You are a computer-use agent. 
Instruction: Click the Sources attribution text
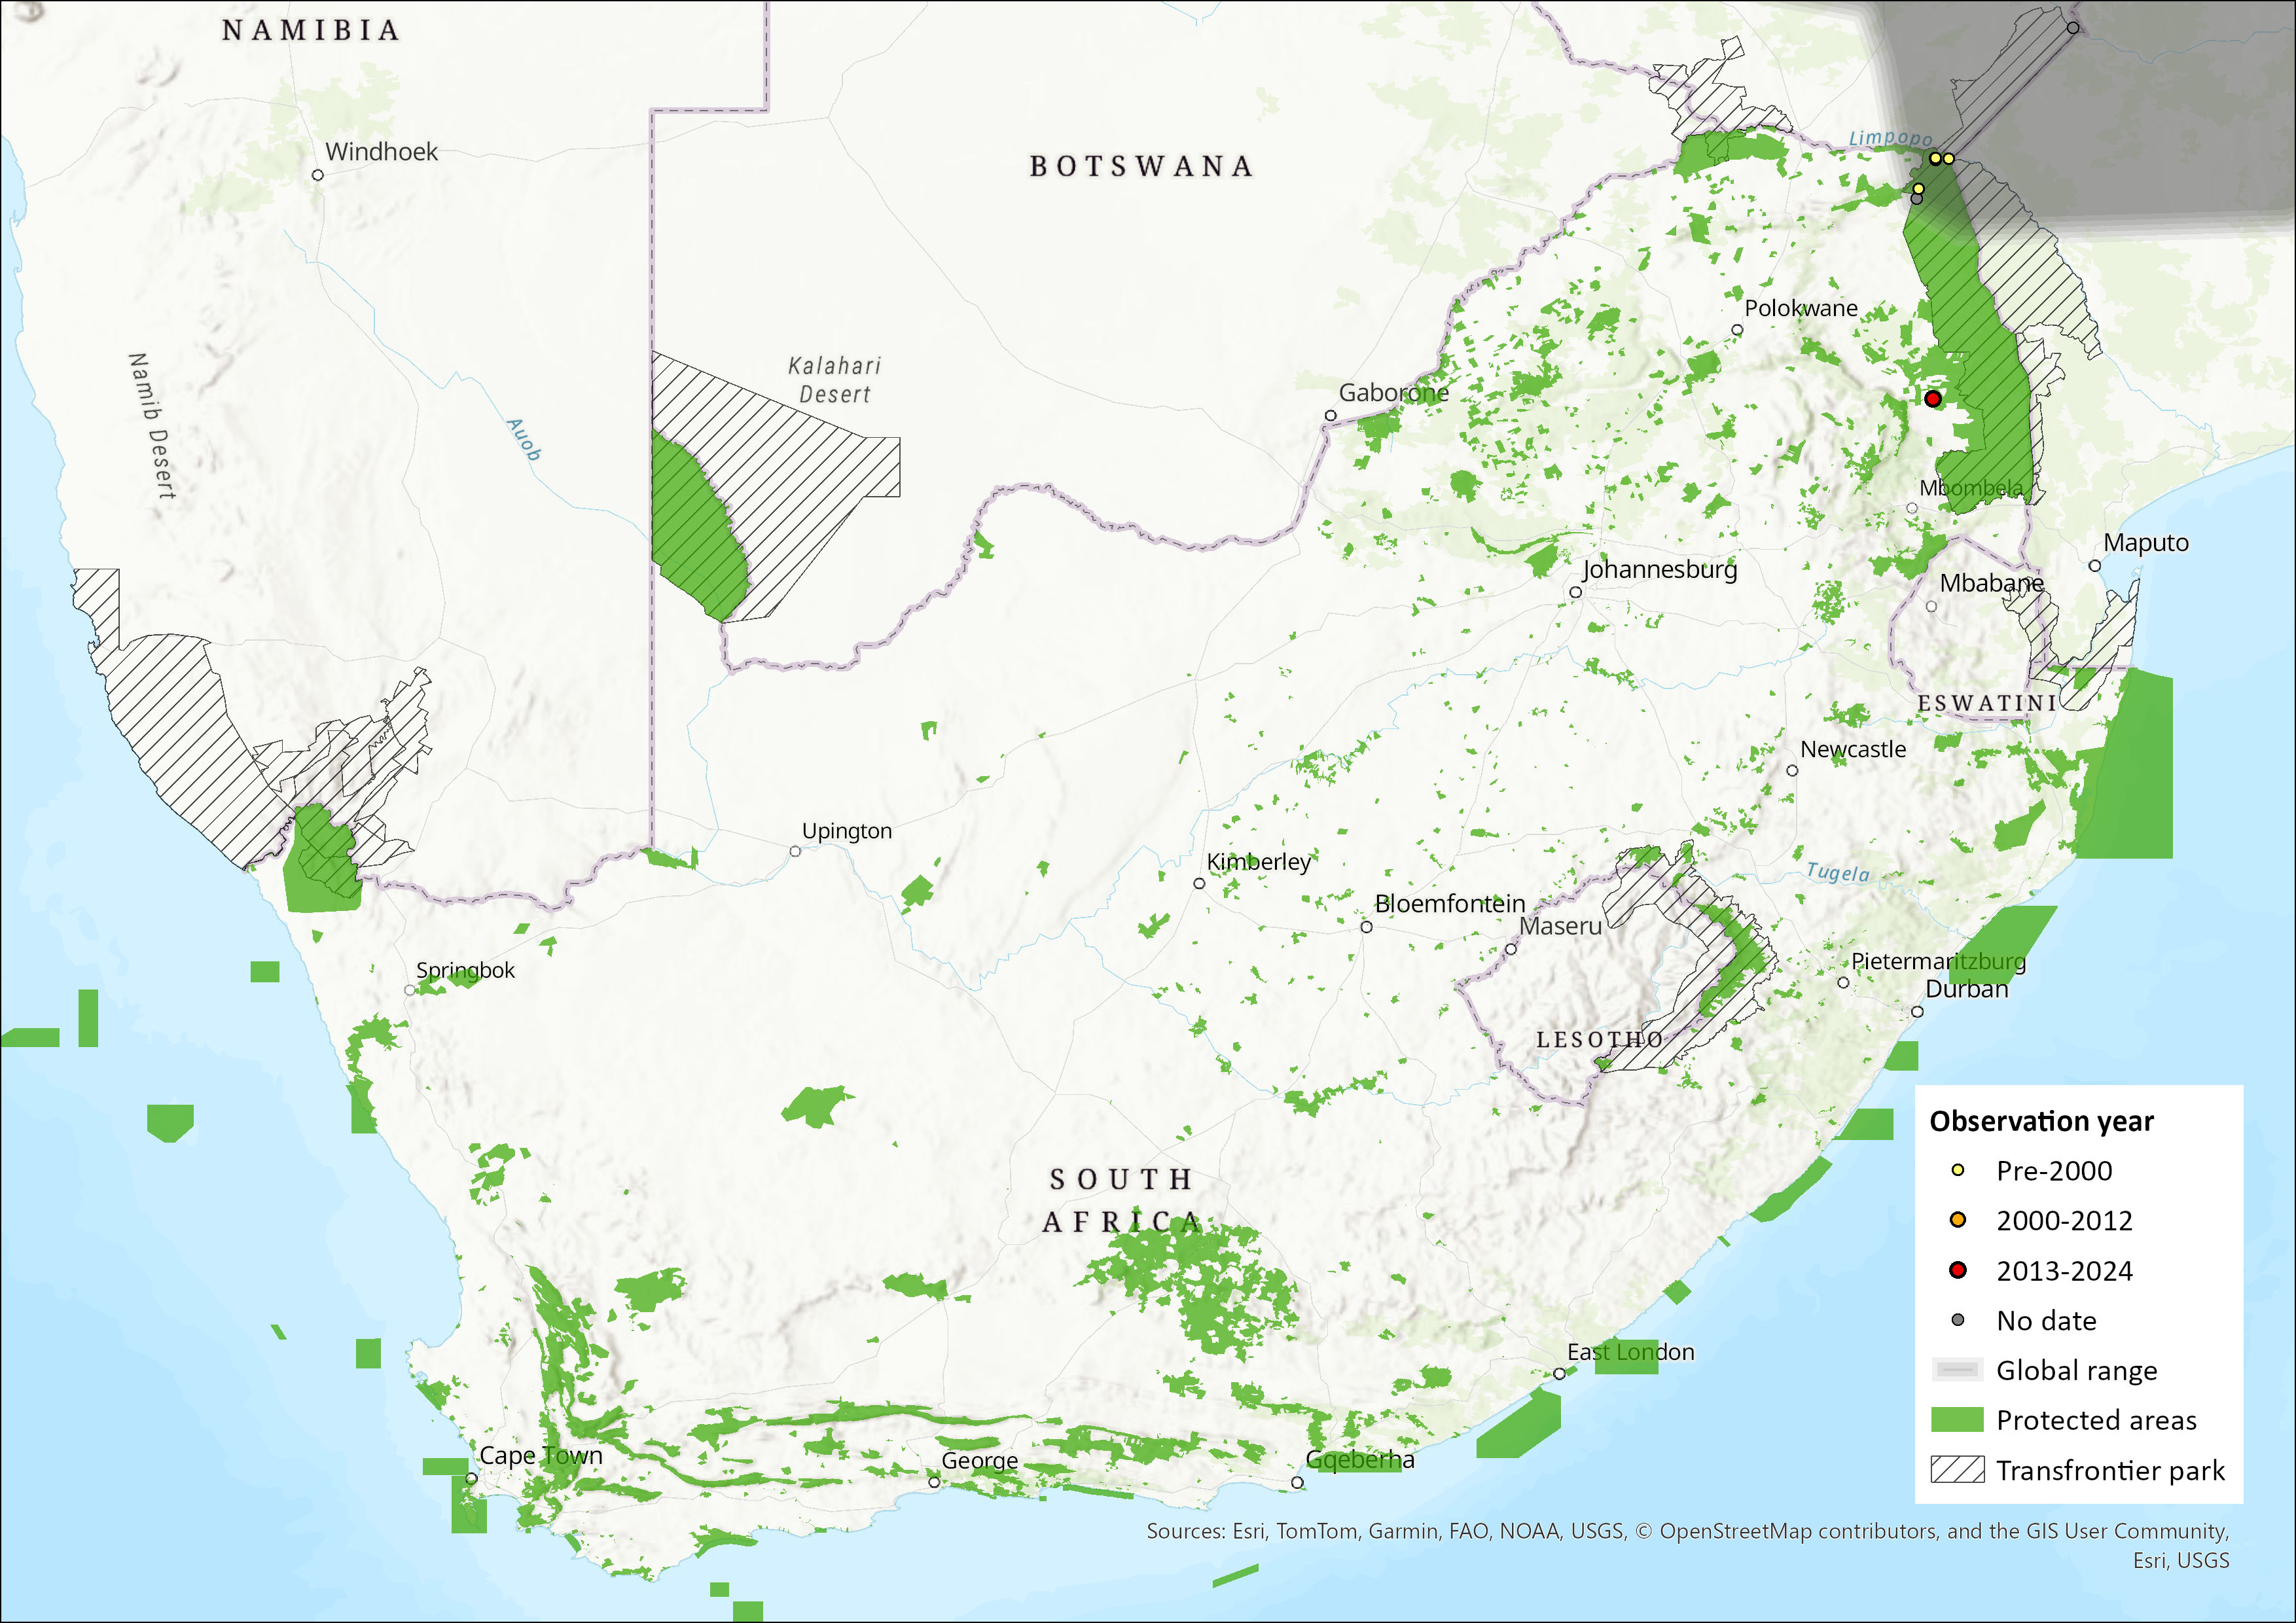coord(1687,1531)
